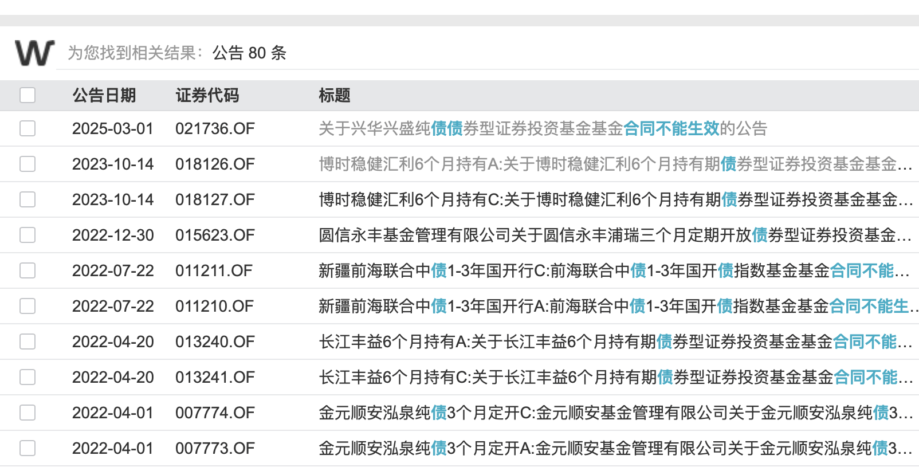Click the Wind W logo icon
Viewport: 919px width, 471px height.
tap(34, 53)
